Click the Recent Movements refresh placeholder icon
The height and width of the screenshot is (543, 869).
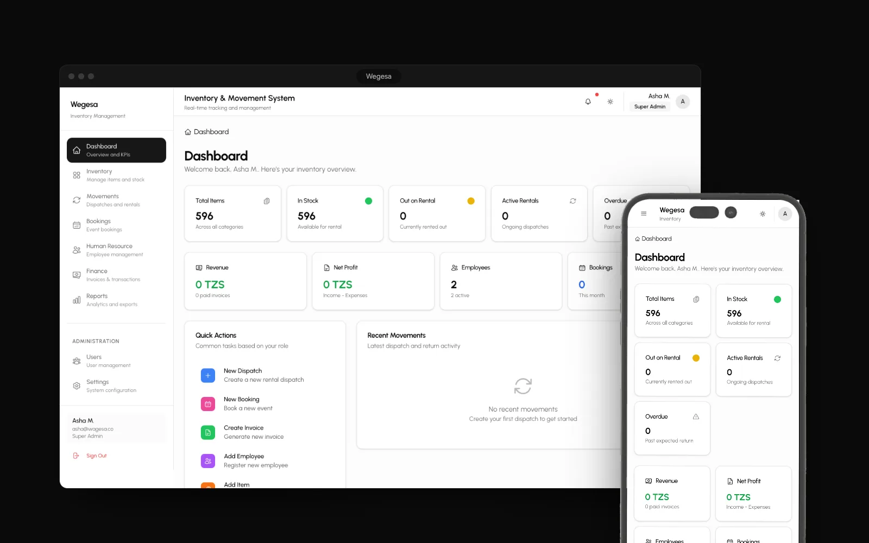(x=523, y=387)
